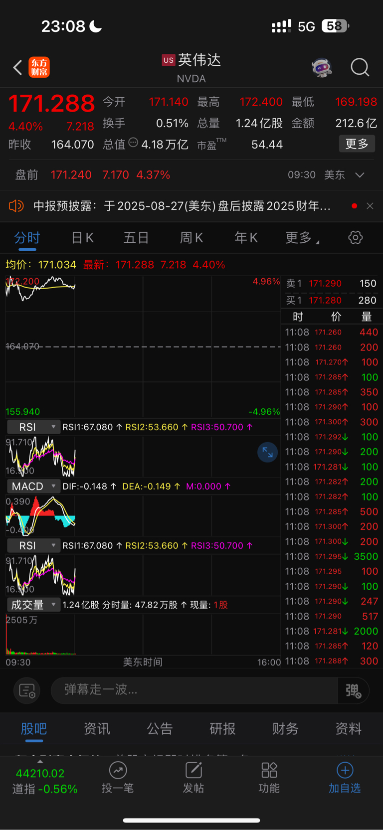Tap the volume bar chart
This screenshot has width=383, height=830.
point(143,634)
